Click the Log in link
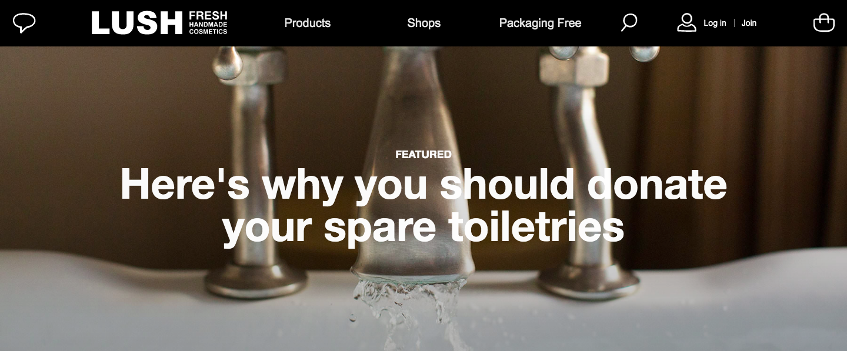 tap(715, 23)
